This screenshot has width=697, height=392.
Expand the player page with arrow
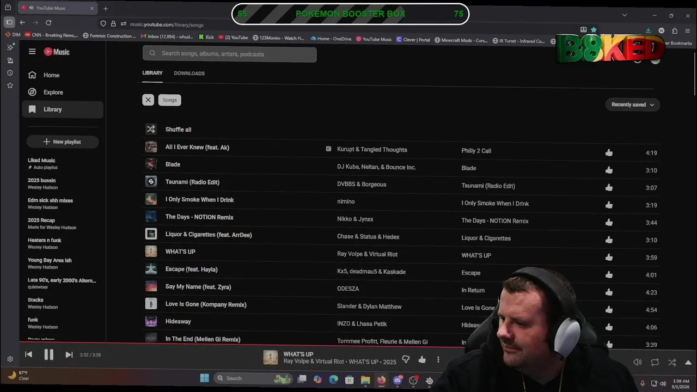(x=688, y=362)
